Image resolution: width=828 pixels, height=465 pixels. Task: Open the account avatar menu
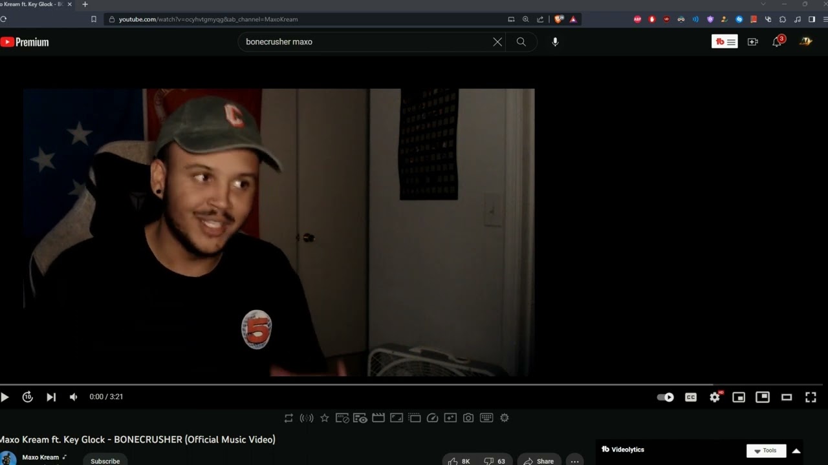pos(805,41)
